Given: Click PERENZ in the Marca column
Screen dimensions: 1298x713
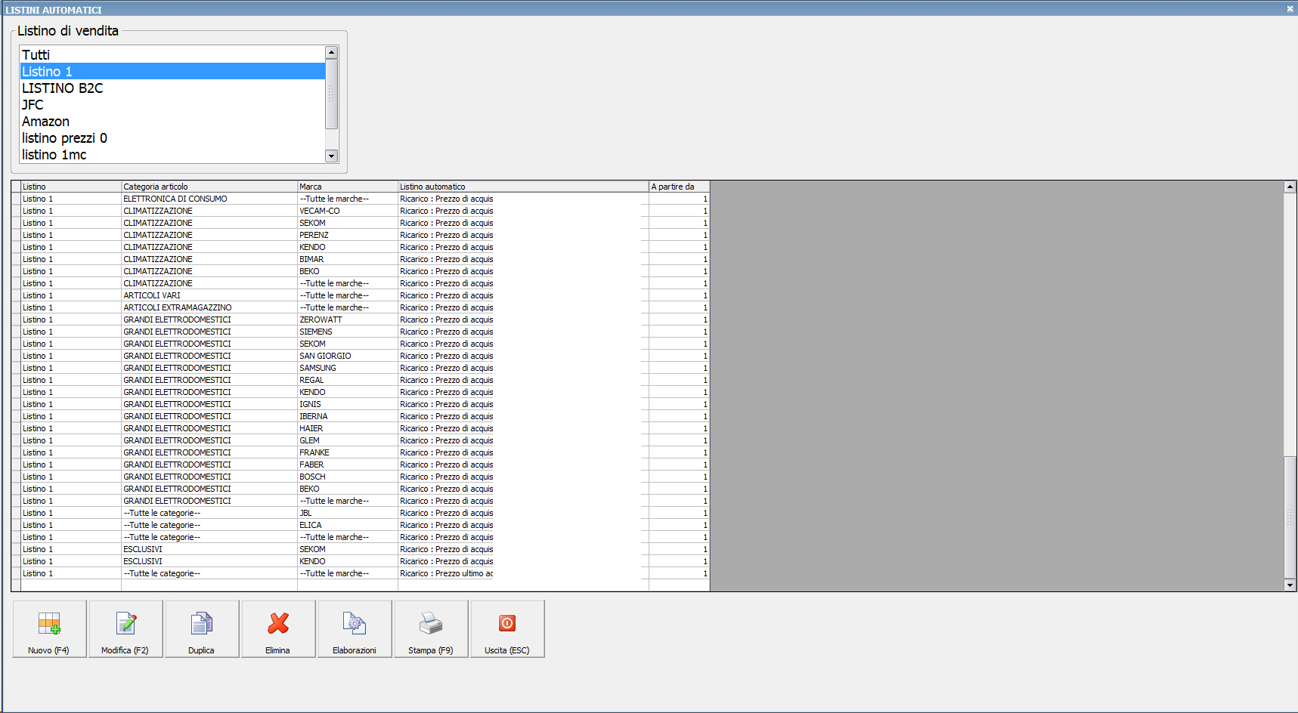Looking at the screenshot, I should (x=348, y=235).
